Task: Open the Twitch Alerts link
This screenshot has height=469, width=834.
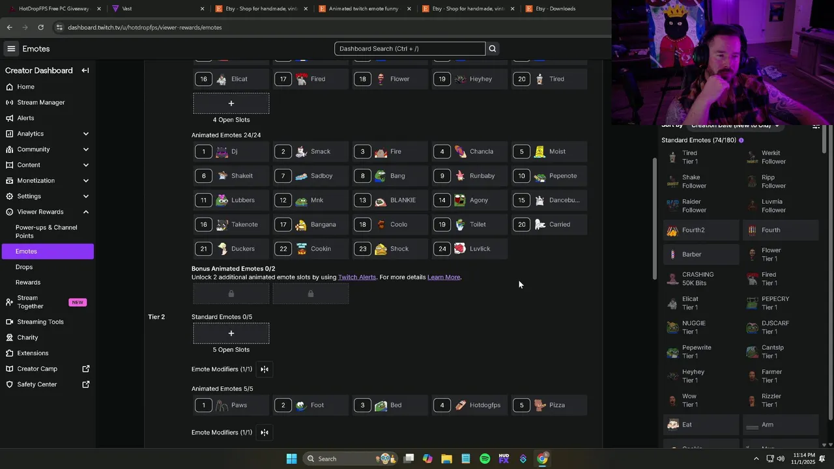Action: 357,277
